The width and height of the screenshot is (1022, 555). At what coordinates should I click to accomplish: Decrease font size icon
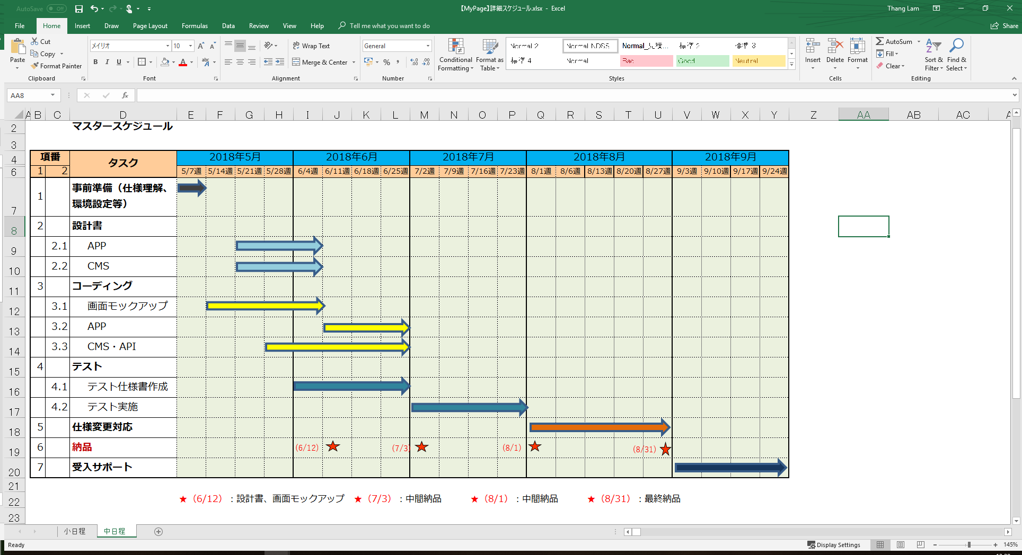point(213,46)
